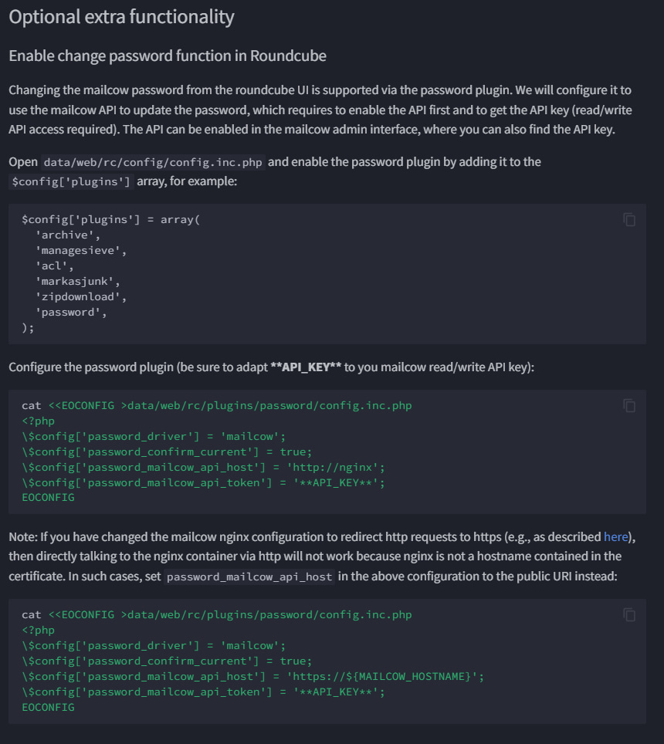Click the inline password_mailcow_api_host code in the note
The image size is (664, 744).
[x=249, y=577]
